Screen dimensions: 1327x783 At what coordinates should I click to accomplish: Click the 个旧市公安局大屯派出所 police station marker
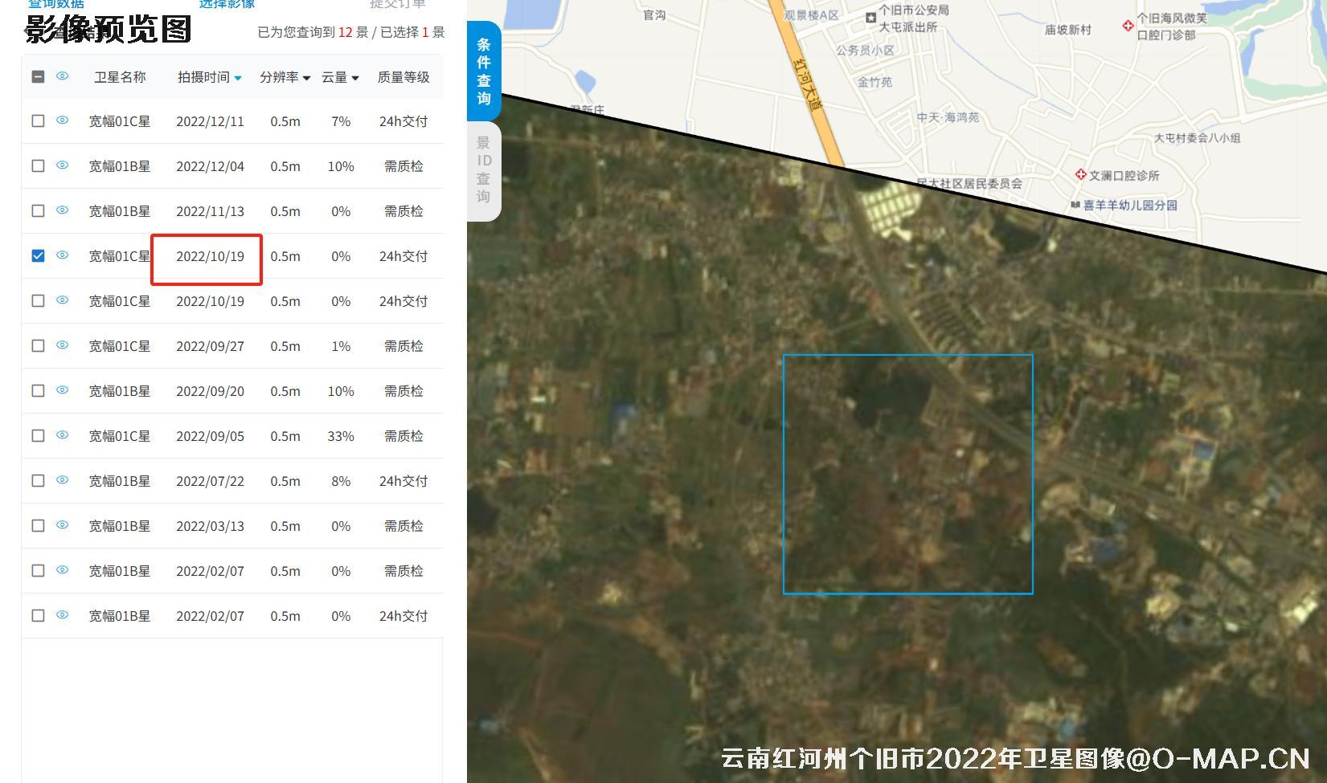pyautogui.click(x=872, y=16)
